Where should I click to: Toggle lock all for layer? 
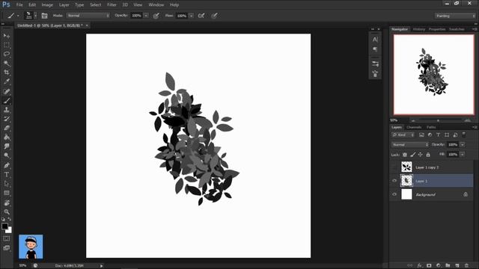coord(428,155)
